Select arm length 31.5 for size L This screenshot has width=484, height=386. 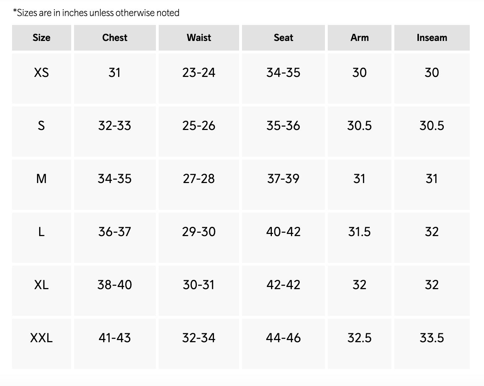coord(359,232)
